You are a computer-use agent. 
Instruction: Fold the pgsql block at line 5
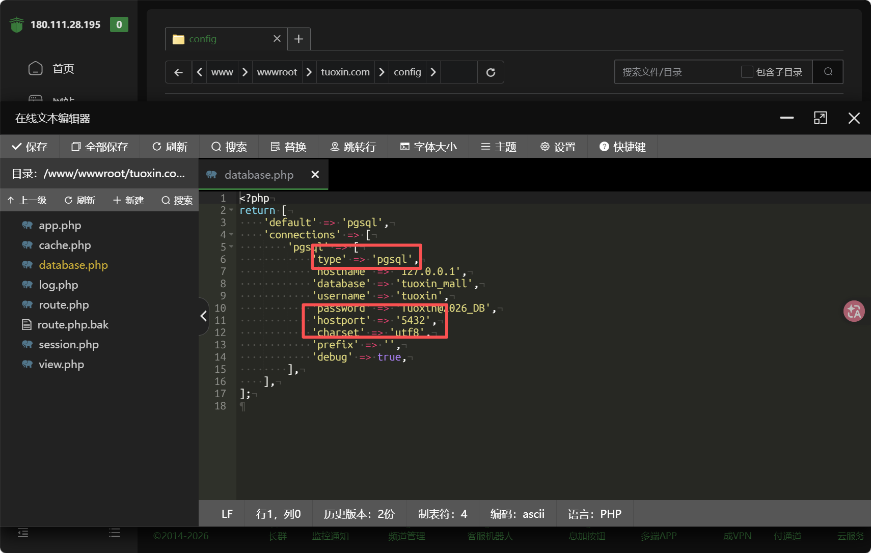point(231,247)
